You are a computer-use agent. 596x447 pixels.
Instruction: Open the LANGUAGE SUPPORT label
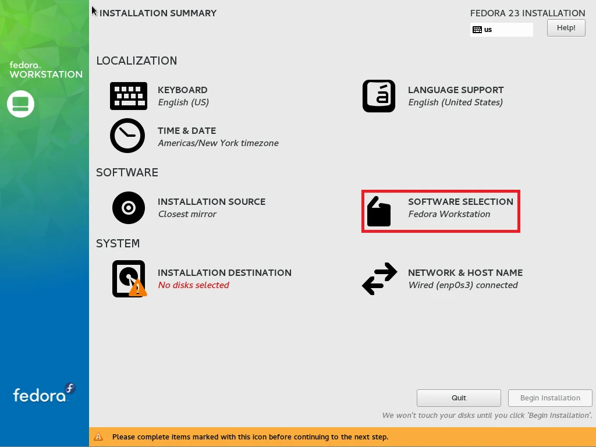456,90
